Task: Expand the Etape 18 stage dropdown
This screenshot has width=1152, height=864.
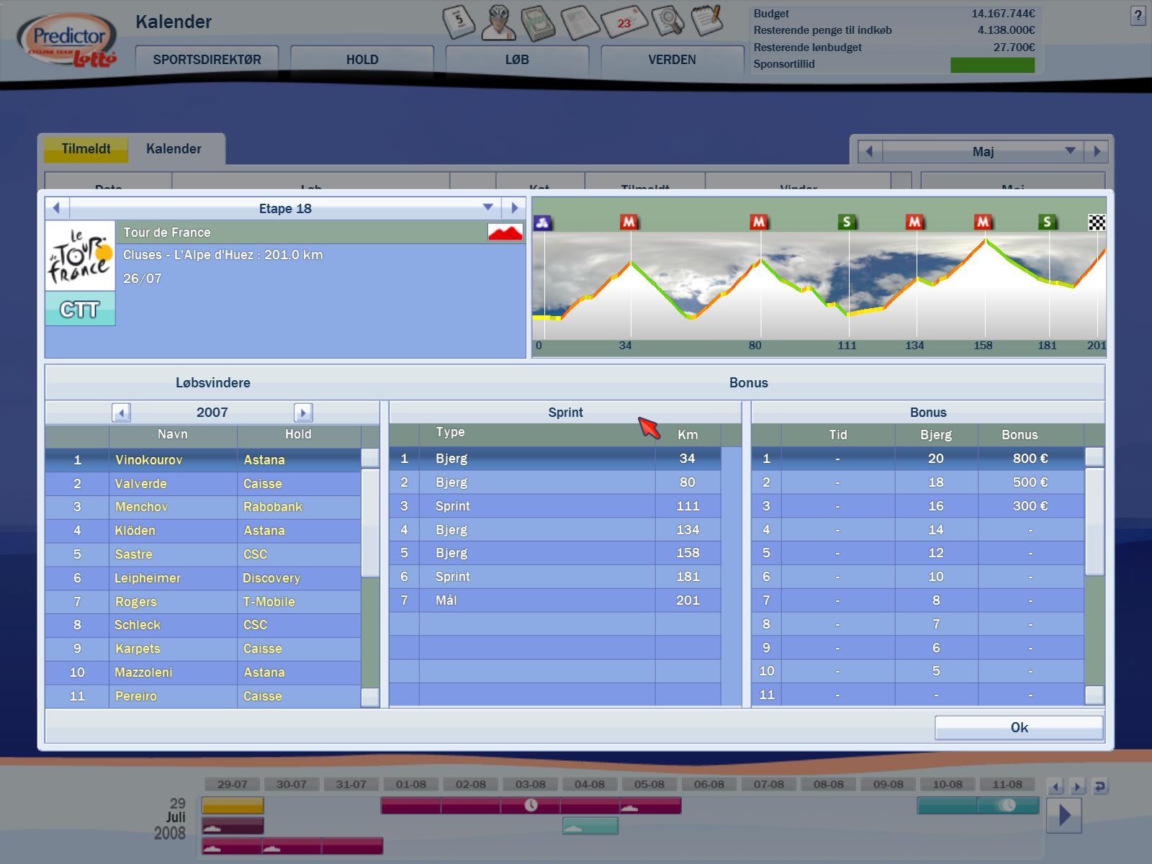Action: 487,208
